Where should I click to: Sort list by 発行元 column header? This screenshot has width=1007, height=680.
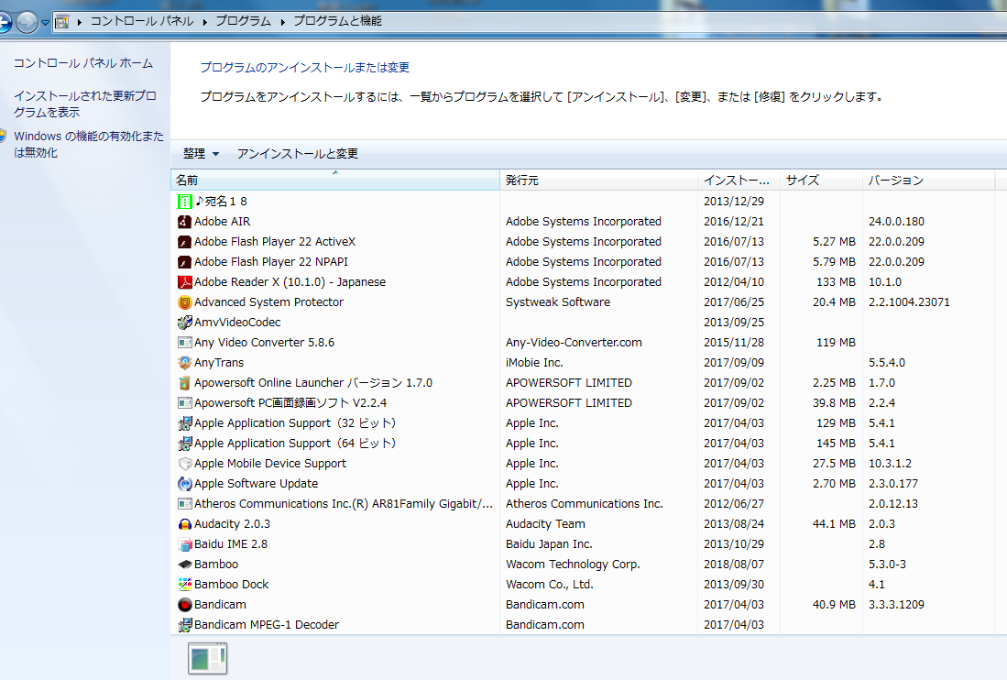click(522, 181)
